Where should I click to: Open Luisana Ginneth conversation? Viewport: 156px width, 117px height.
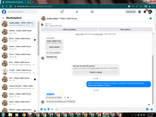click(19, 87)
